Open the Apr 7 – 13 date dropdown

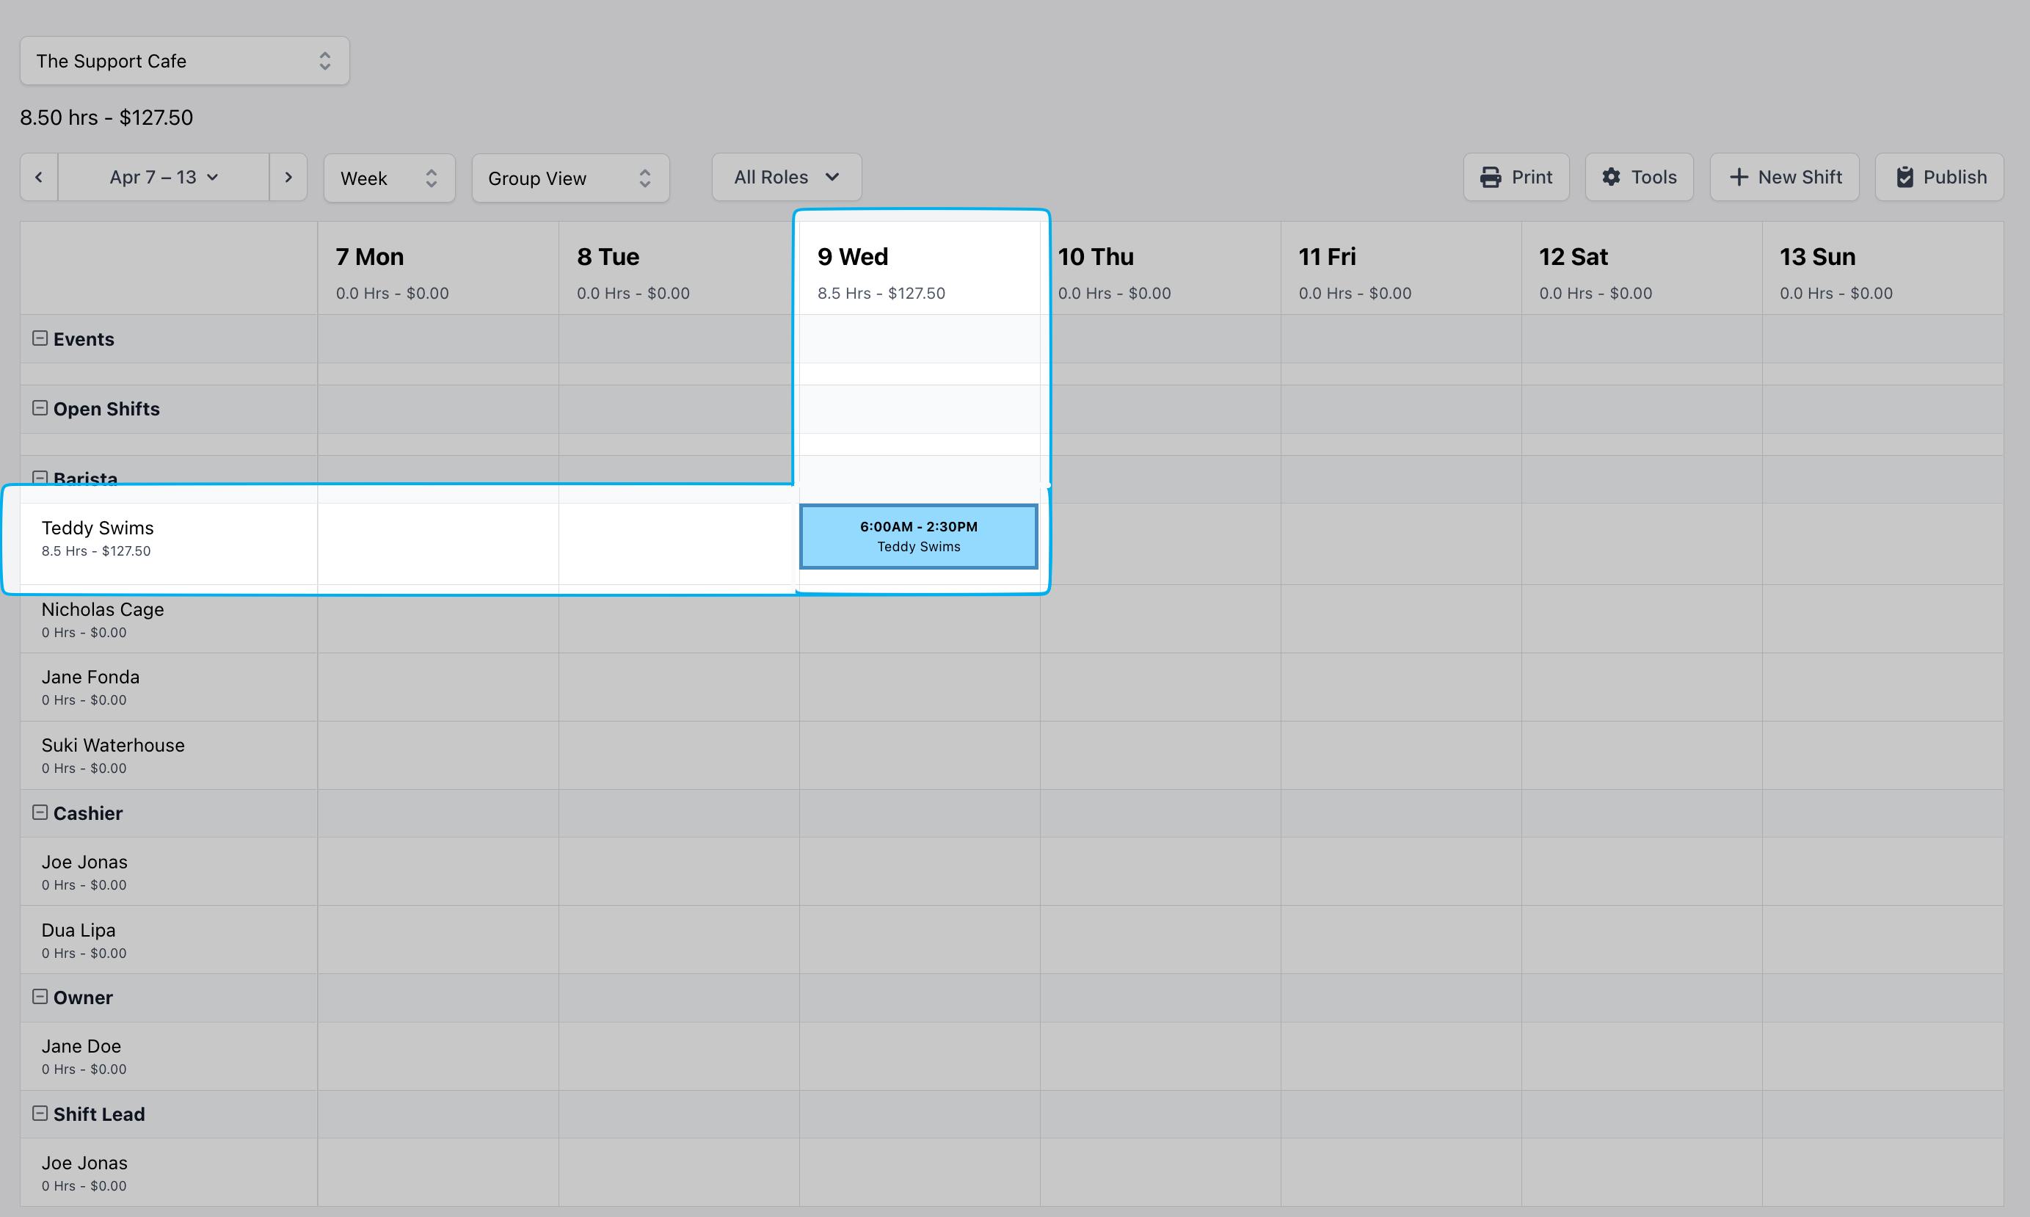tap(163, 177)
